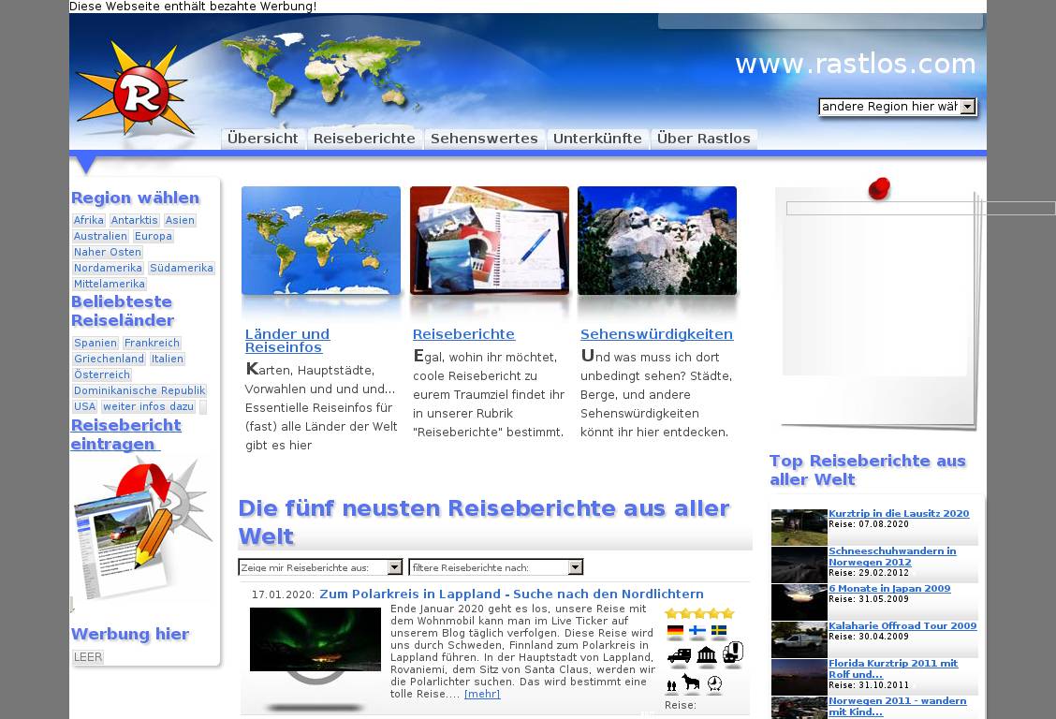The image size is (1056, 719).
Task: Click the Swedish flag icon
Action: click(x=719, y=632)
